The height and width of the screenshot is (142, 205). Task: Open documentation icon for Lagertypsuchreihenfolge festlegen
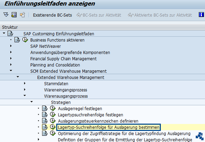tap(45, 115)
